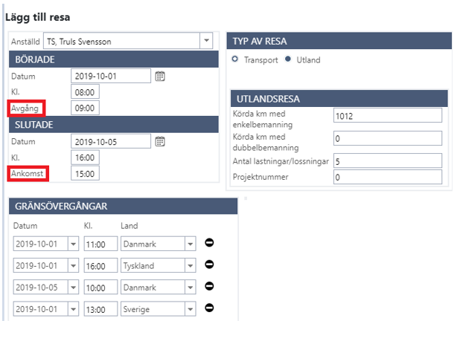457x341 pixels.
Task: Click the Projektnummer input field
Action: click(387, 178)
